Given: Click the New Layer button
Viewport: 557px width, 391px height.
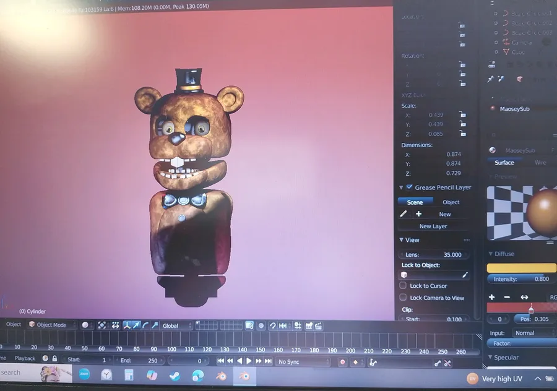Looking at the screenshot, I should pyautogui.click(x=433, y=226).
